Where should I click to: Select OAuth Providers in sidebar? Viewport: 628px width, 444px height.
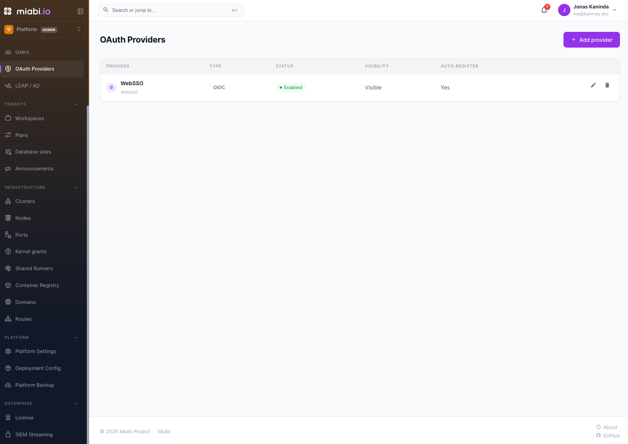(42, 69)
